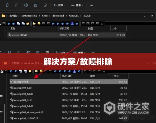This screenshot has width=156, height=123.
Task: Sort the Windows (C:) window by the 修改日期 column
Action: 66,76
